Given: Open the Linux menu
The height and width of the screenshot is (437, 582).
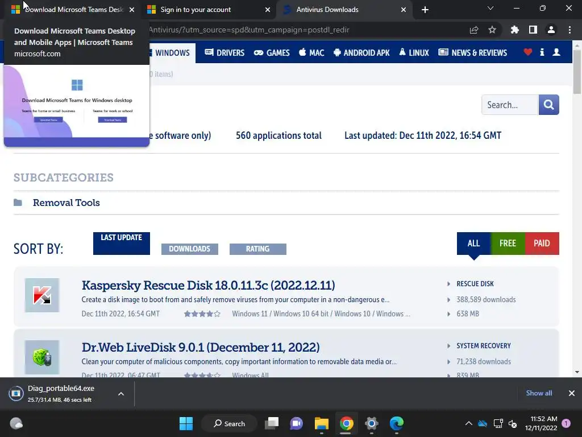Looking at the screenshot, I should (x=414, y=53).
